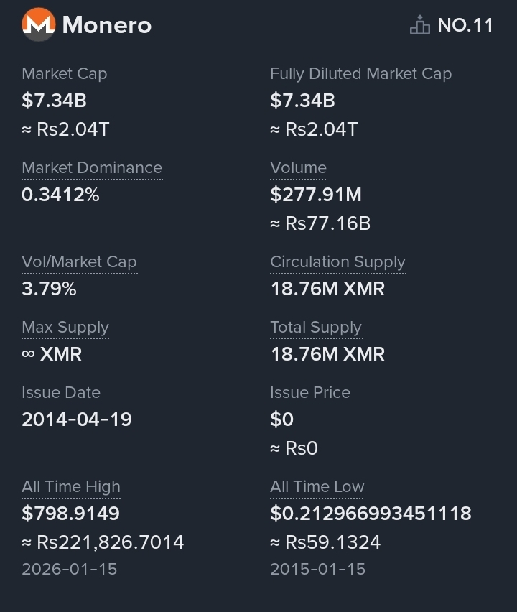Click the 0.3412% dominance value
The image size is (517, 612).
(60, 195)
